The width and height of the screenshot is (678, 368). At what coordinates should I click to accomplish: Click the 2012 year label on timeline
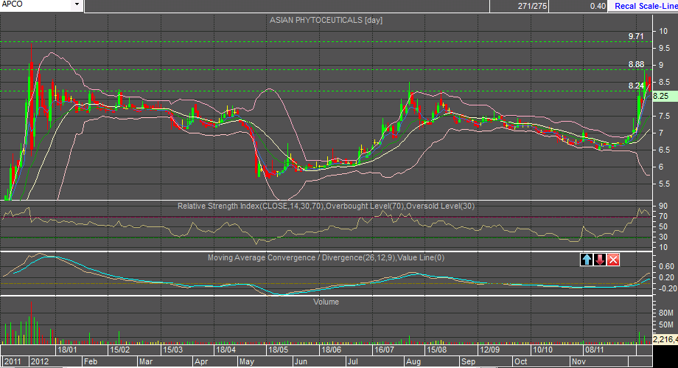click(40, 361)
